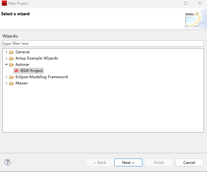Image resolution: width=207 pixels, height=172 pixels.
Task: Click the Autosar open folder icon
Action: [11, 64]
